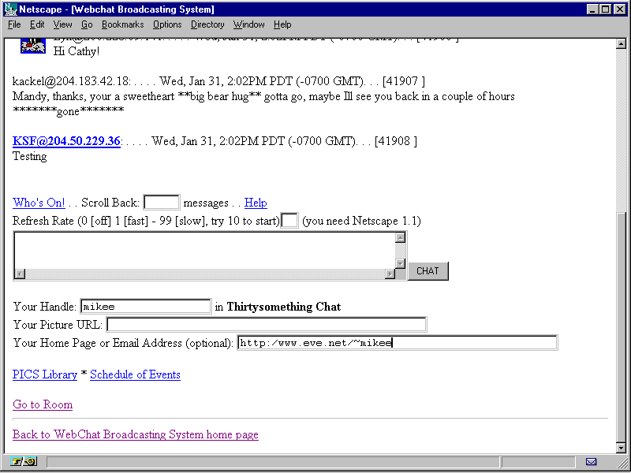Click the page scrollbar down arrow
This screenshot has height=473, width=631.
click(622, 448)
